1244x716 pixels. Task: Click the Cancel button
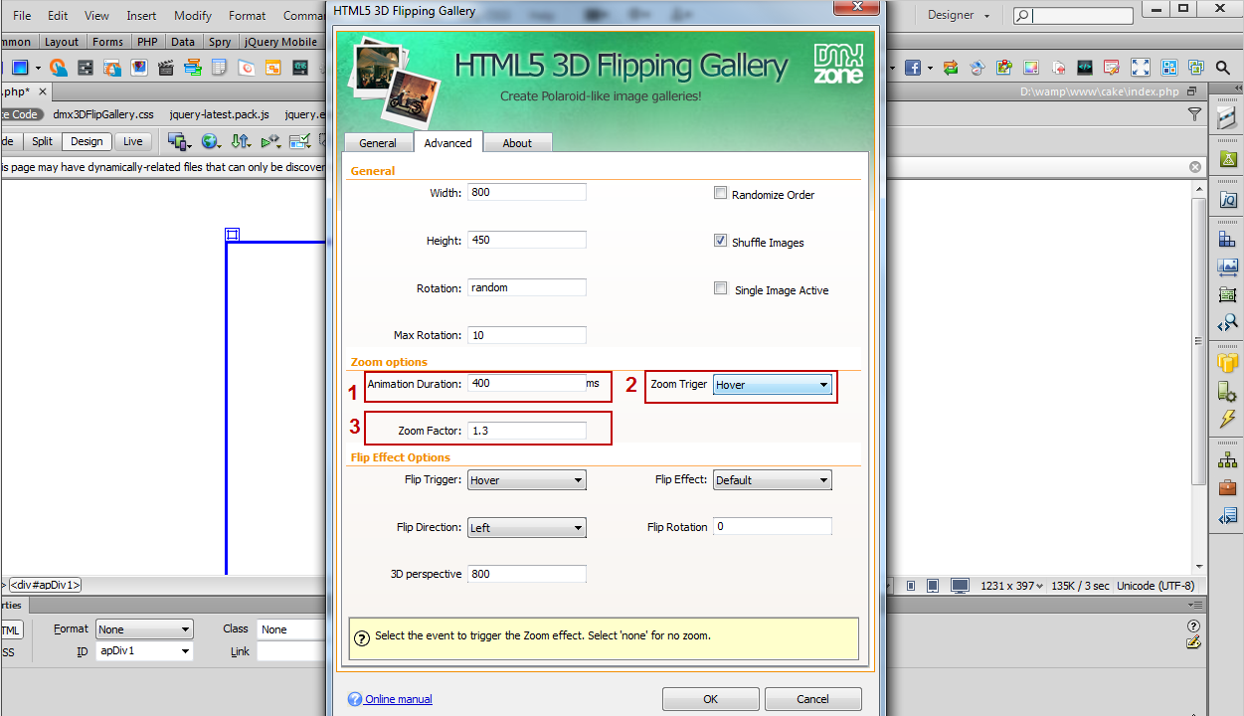click(812, 699)
